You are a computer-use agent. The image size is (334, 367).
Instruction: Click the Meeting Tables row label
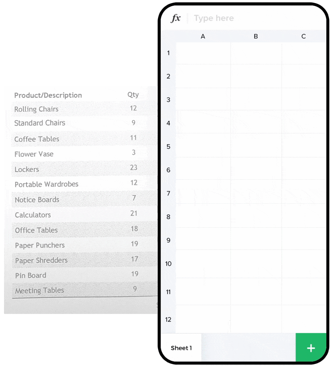point(39,291)
